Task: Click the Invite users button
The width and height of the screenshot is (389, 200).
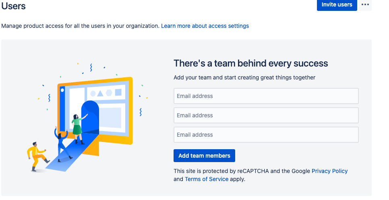Action: (337, 5)
